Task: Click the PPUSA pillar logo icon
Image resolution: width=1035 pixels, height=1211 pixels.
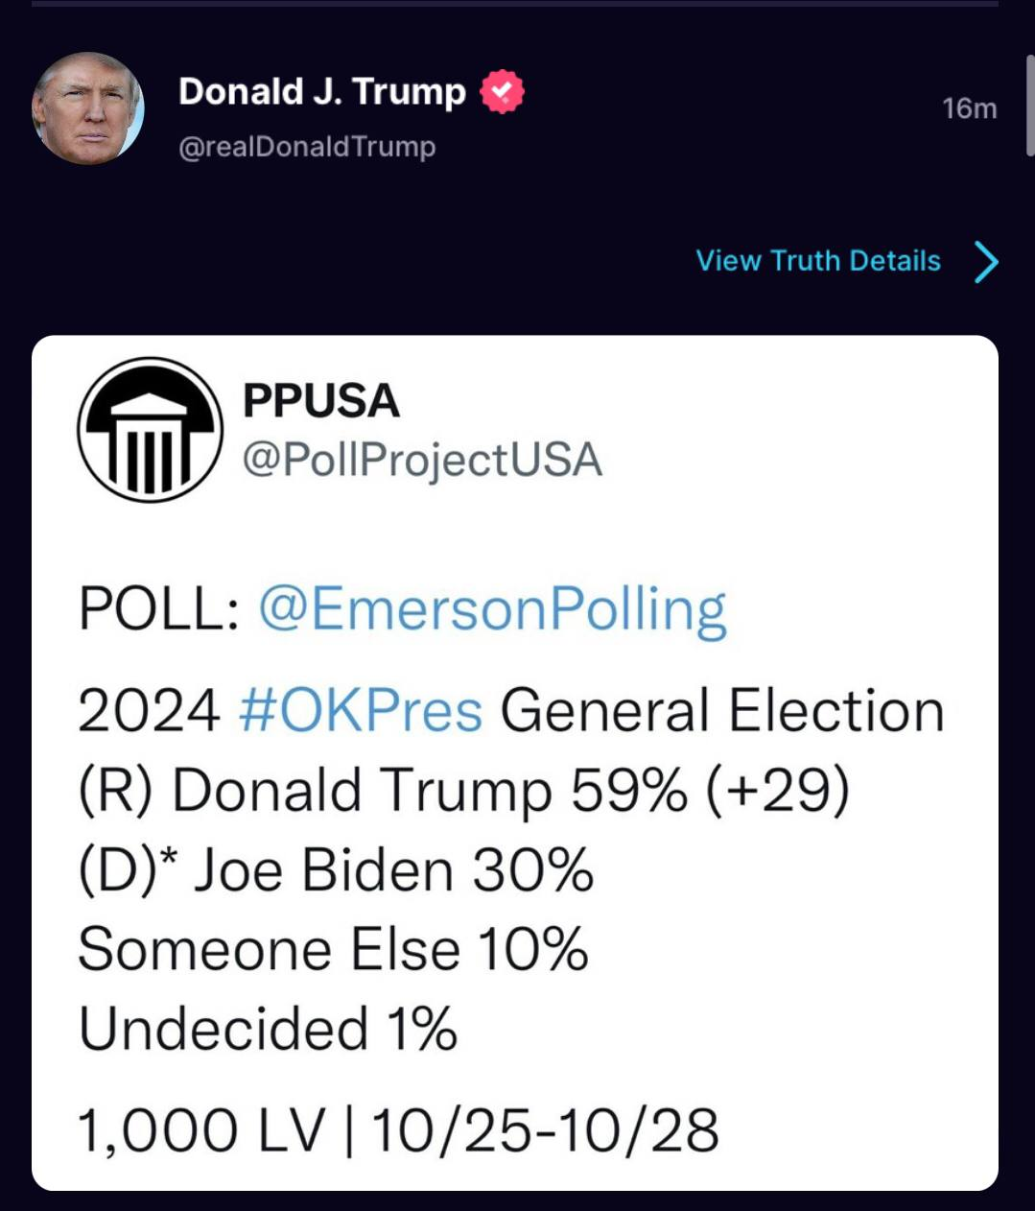Action: click(x=150, y=429)
